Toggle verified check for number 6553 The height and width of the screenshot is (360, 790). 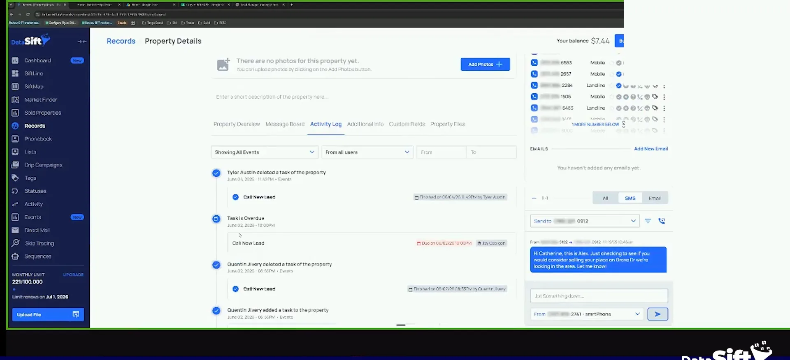pyautogui.click(x=619, y=63)
